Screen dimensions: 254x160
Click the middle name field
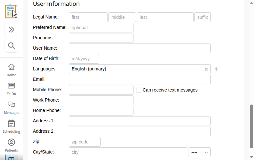[122, 17]
